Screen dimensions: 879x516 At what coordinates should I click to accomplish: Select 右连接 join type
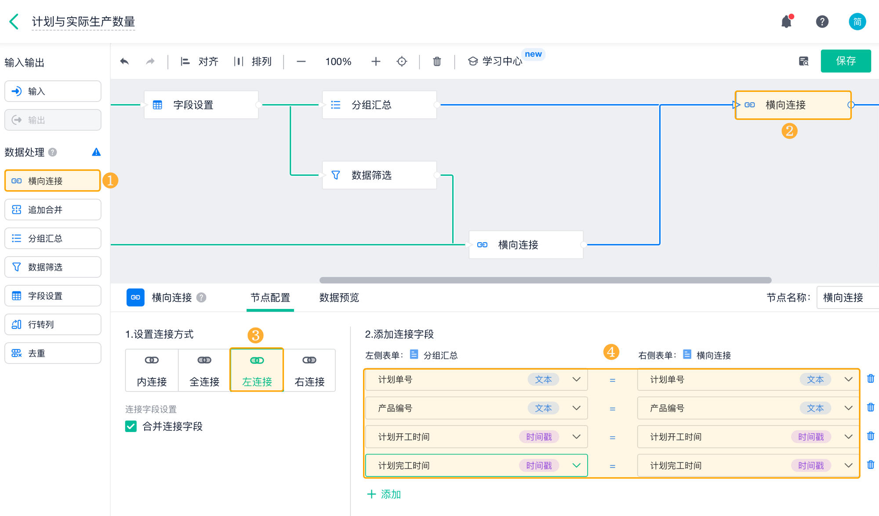pyautogui.click(x=309, y=370)
